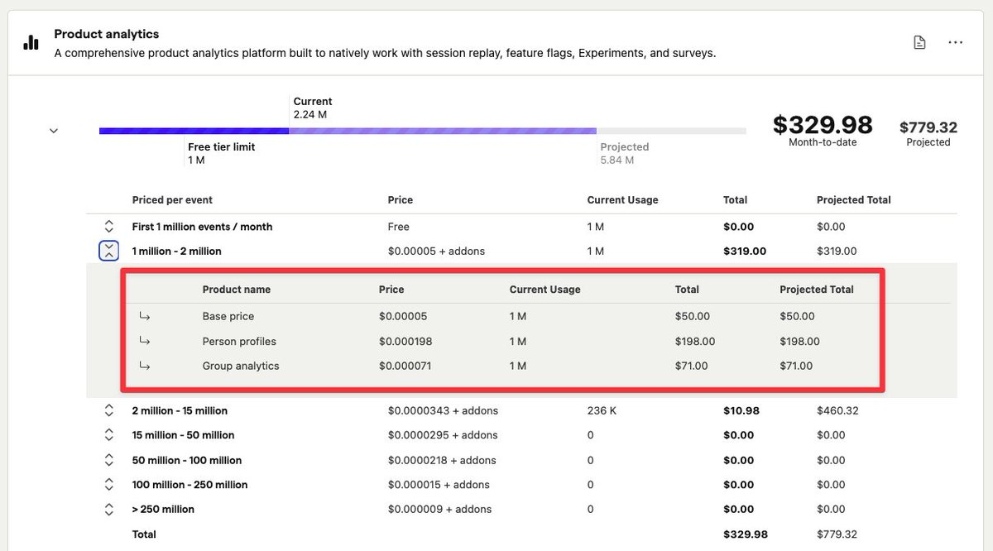Select the Group analytics row name
The height and width of the screenshot is (551, 993).
click(241, 366)
